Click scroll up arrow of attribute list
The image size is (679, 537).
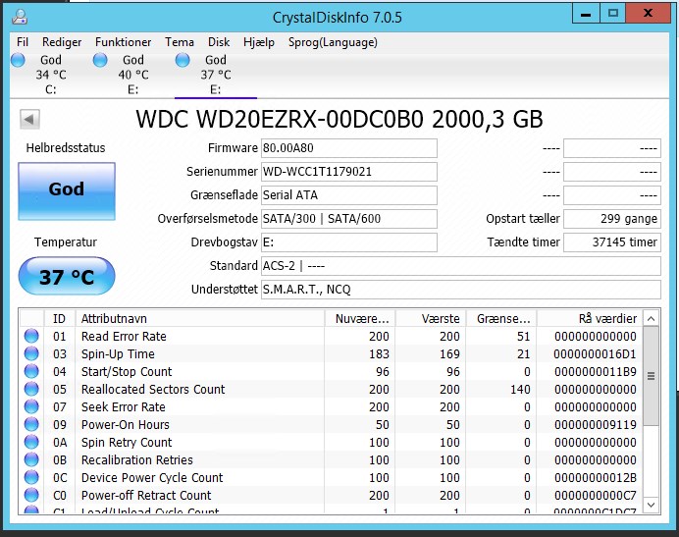pyautogui.click(x=651, y=318)
